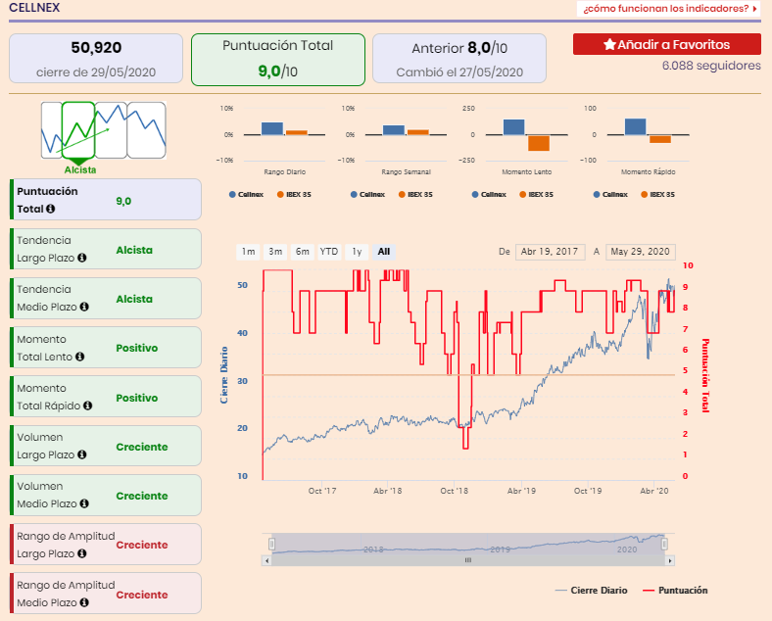Select the All chart range

[383, 252]
